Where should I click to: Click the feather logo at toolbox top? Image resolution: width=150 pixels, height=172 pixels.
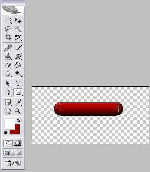coord(13,10)
